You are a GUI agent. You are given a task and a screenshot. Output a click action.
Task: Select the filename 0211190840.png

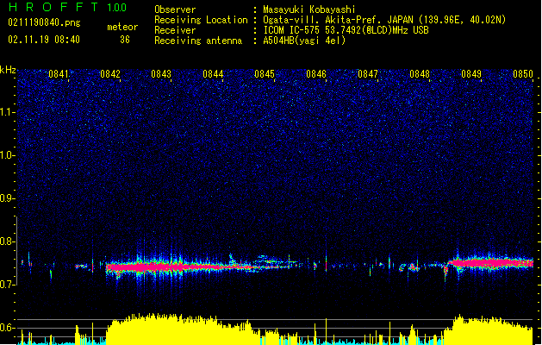point(44,23)
